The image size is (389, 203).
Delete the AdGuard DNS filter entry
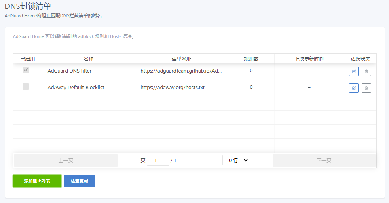pyautogui.click(x=366, y=71)
